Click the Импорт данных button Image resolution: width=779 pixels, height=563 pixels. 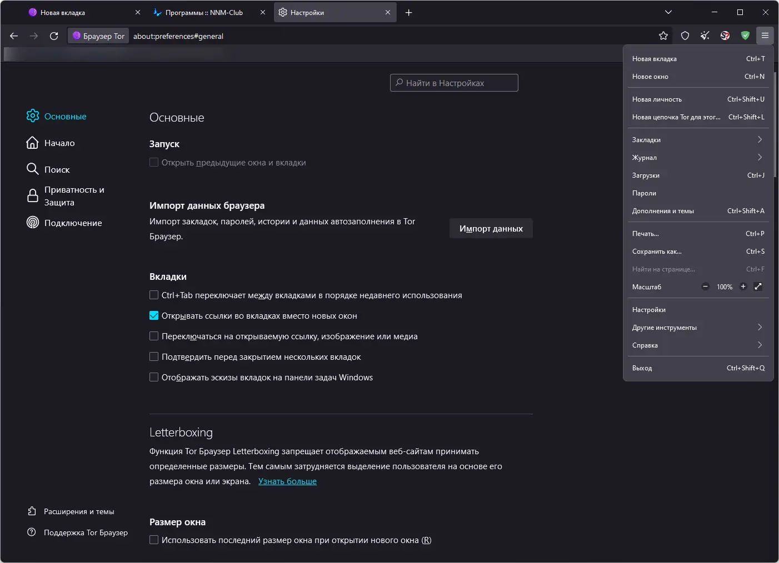point(491,228)
